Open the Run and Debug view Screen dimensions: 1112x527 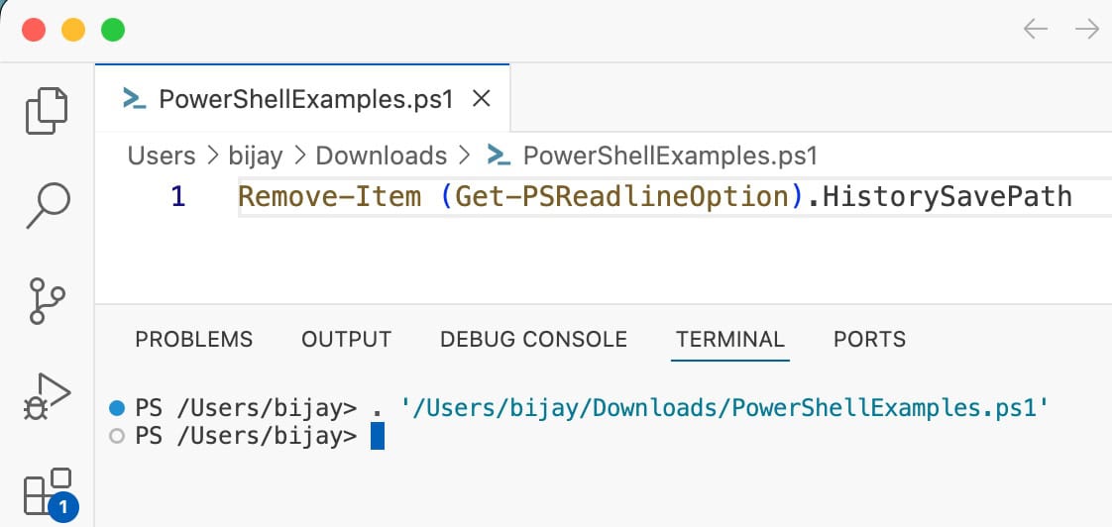(47, 396)
